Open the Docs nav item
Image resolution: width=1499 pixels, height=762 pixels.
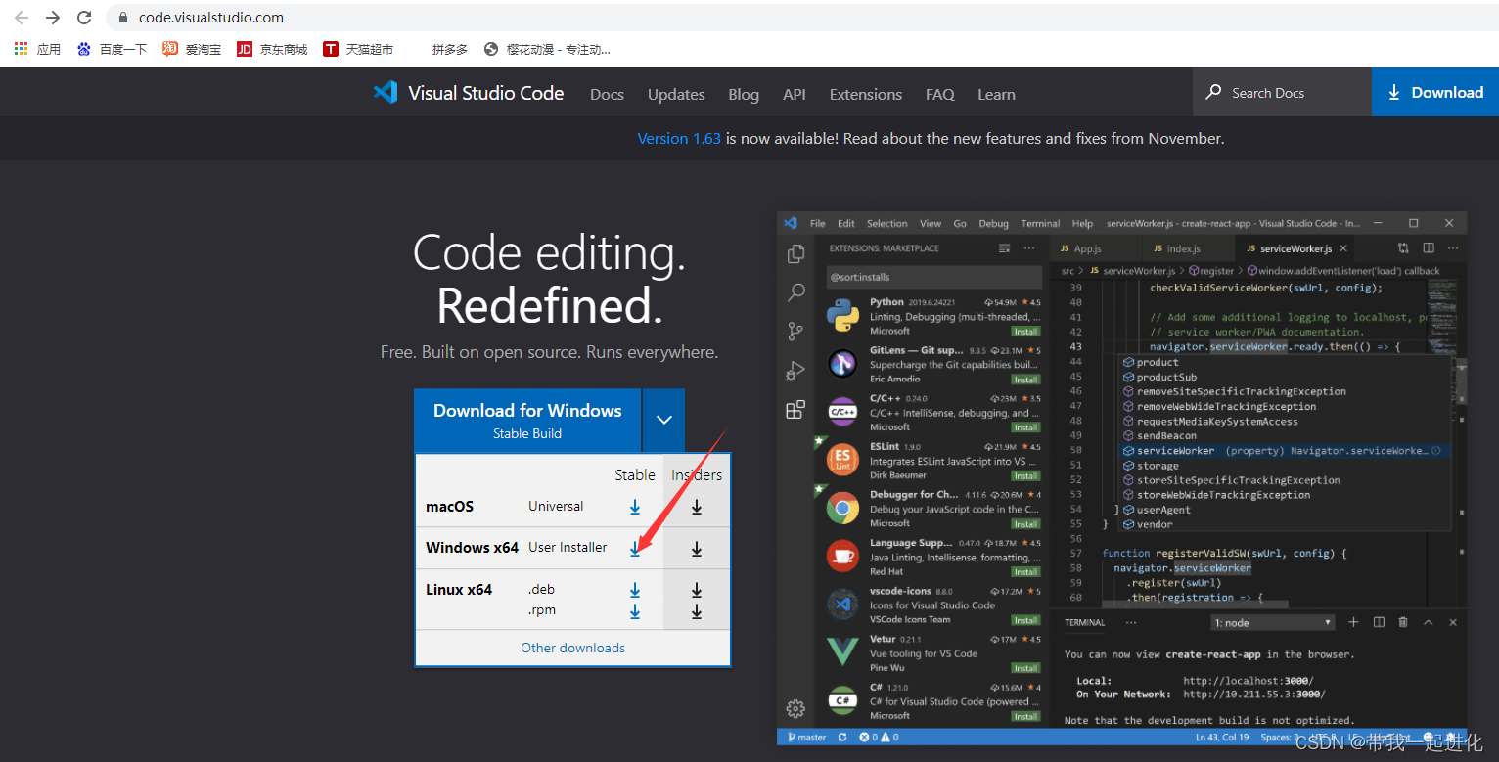[x=607, y=94]
